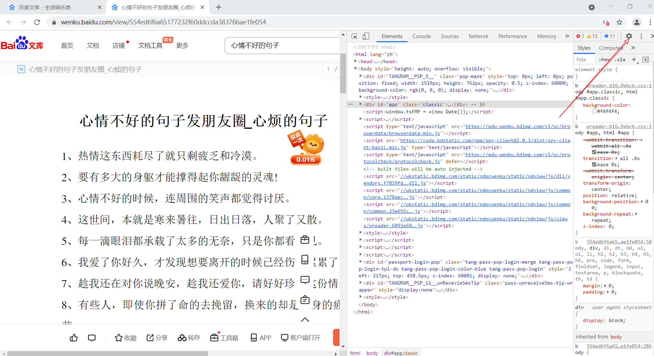Click the new style rule plus icon

[634, 59]
